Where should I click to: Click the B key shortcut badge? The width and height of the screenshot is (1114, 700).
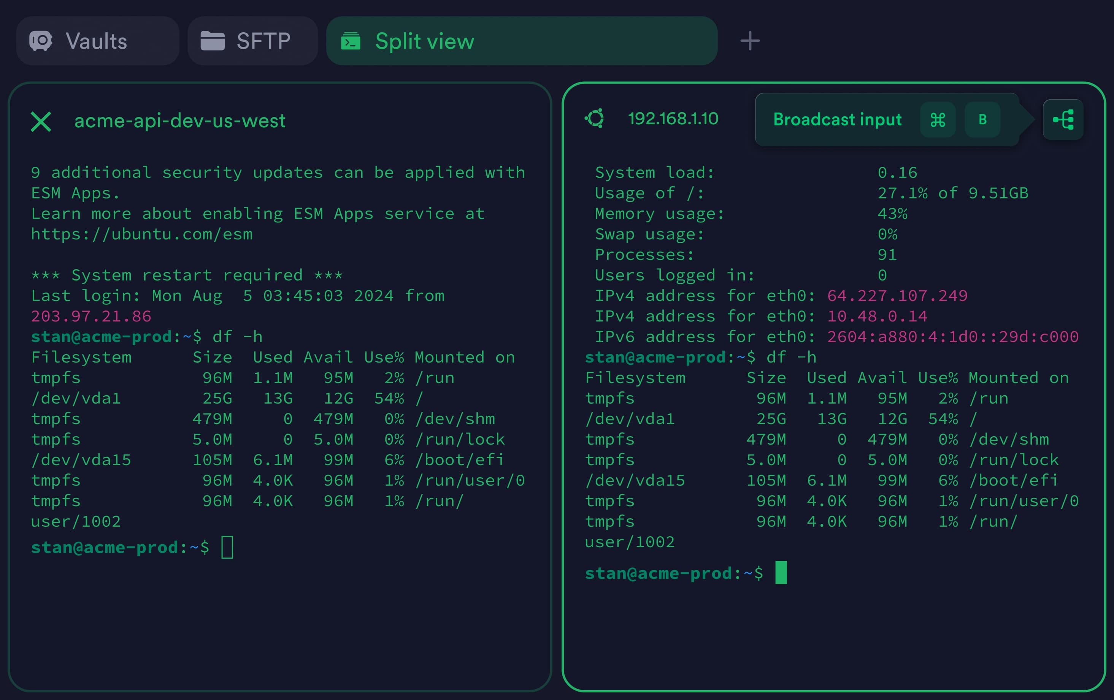point(982,120)
